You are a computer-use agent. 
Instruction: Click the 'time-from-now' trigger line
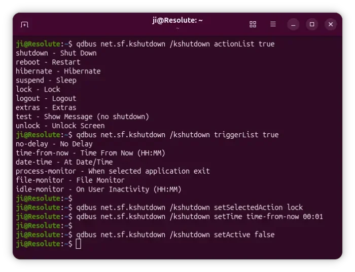pos(90,153)
